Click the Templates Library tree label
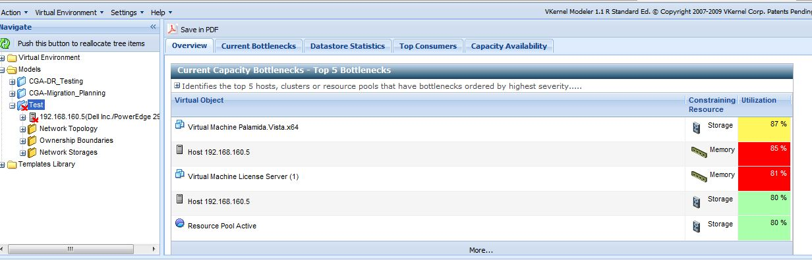The image size is (812, 260). pos(47,165)
